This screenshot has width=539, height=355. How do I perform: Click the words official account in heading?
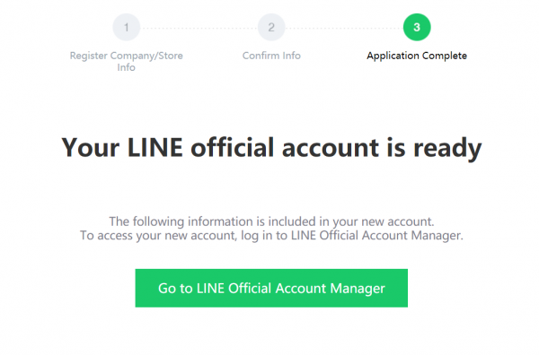click(x=285, y=148)
